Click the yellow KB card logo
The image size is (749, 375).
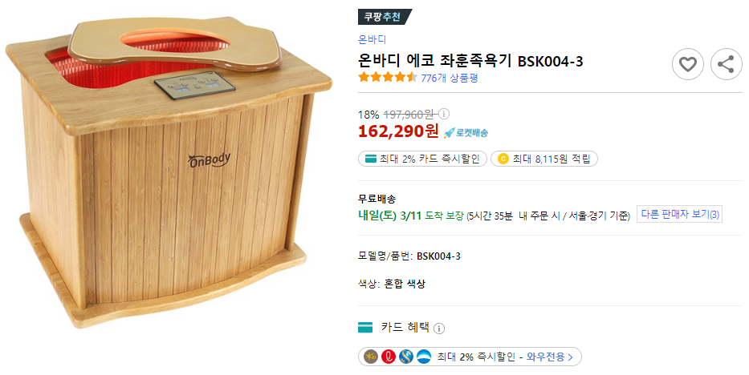[x=371, y=357]
